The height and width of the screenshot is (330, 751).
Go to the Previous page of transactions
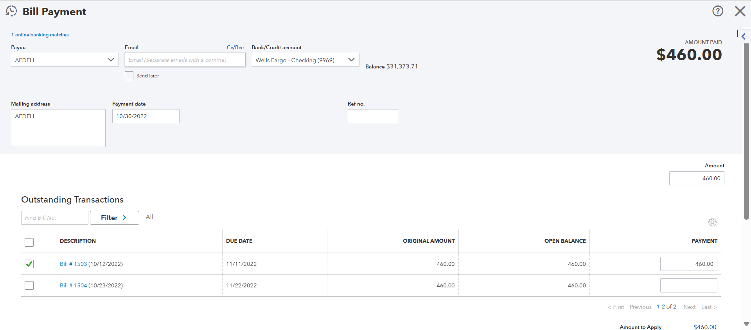pyautogui.click(x=640, y=307)
